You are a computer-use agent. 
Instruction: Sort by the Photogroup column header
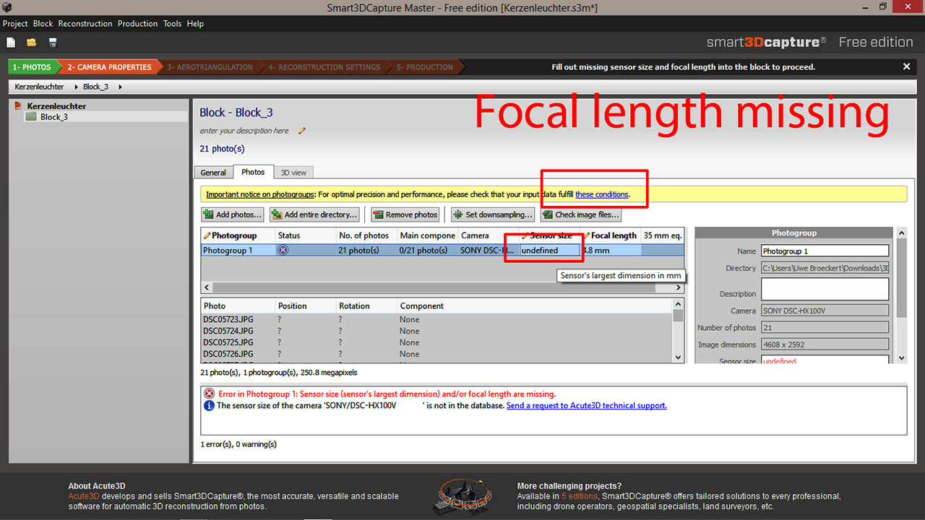pyautogui.click(x=238, y=235)
